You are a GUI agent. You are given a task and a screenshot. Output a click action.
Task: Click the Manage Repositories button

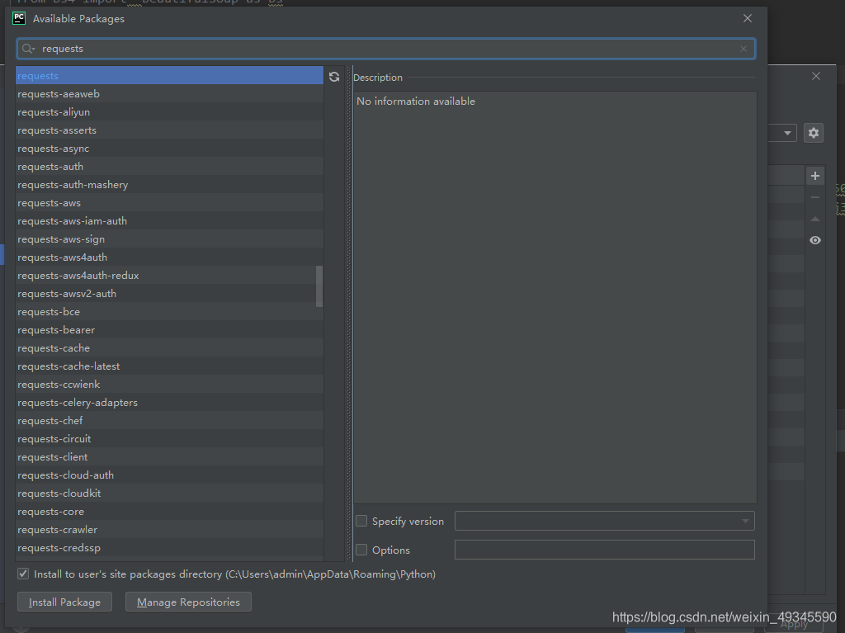click(x=188, y=602)
